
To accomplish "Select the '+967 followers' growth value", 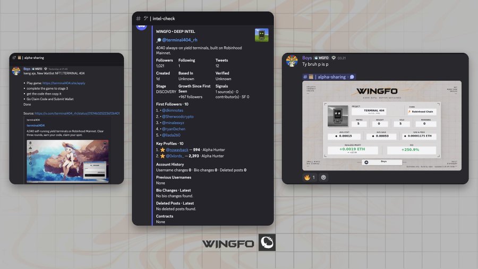I will click(x=190, y=97).
